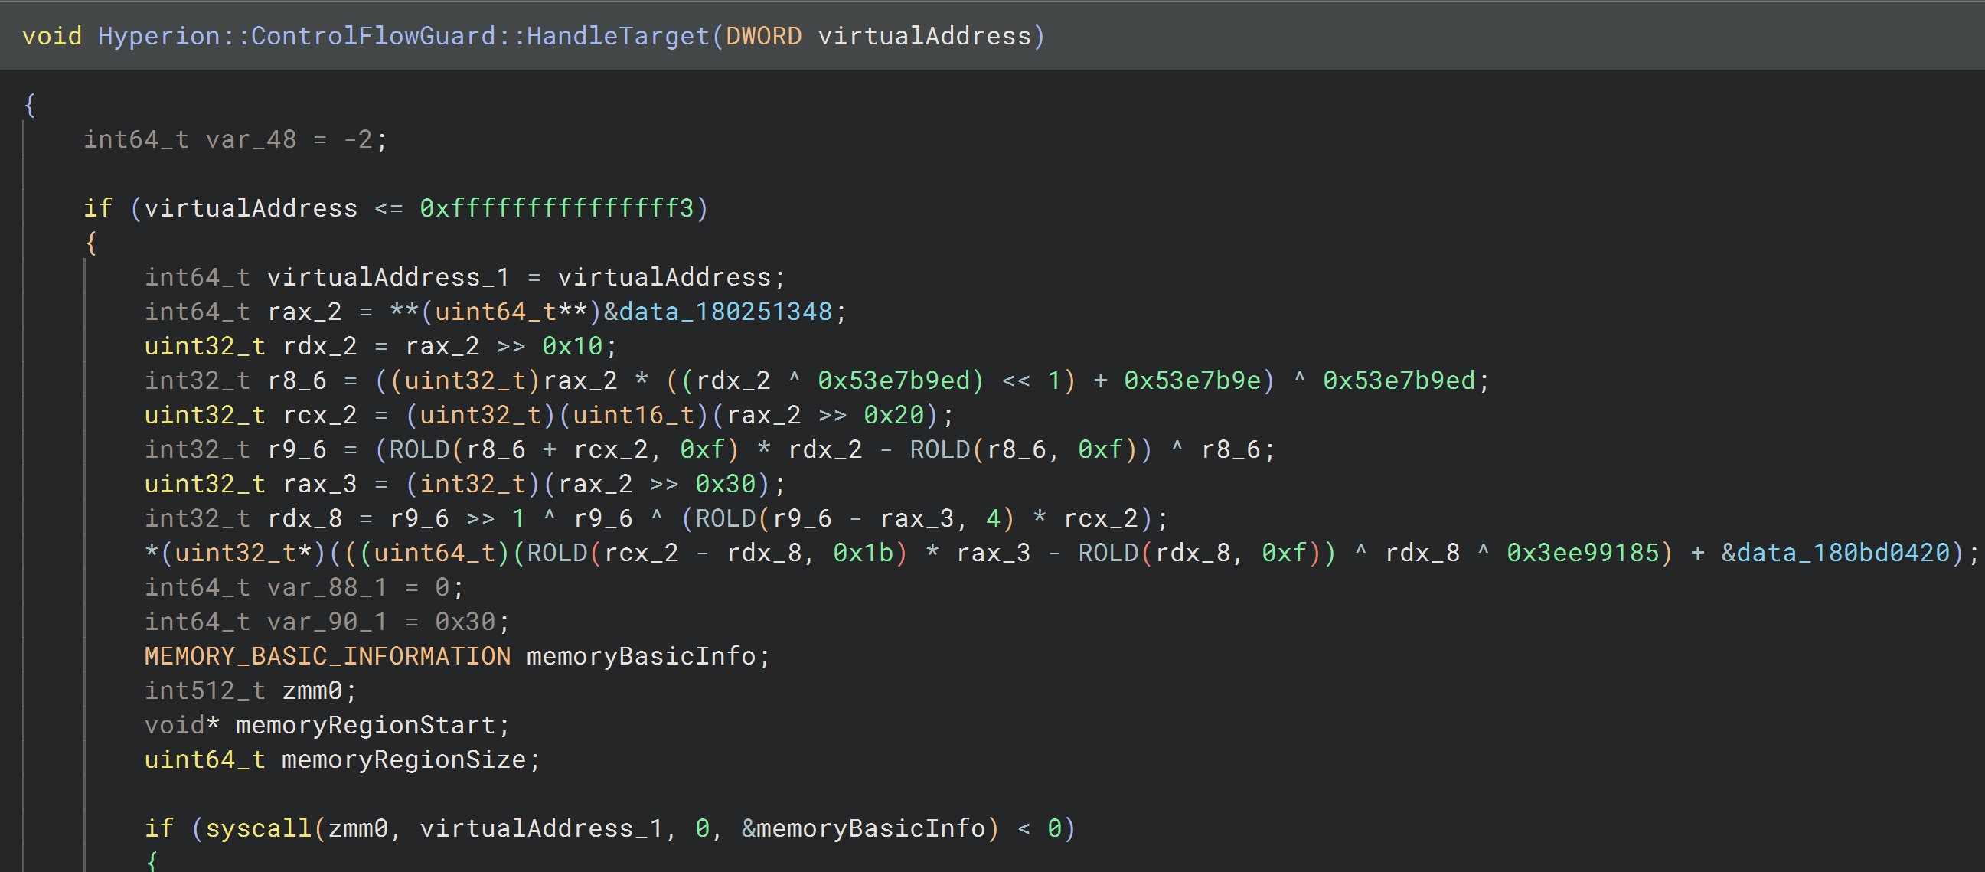Click int512_t type keyword
The width and height of the screenshot is (1985, 872).
(205, 691)
